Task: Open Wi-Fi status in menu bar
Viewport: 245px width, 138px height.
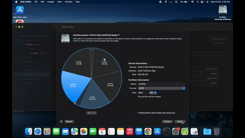Action: pos(193,2)
